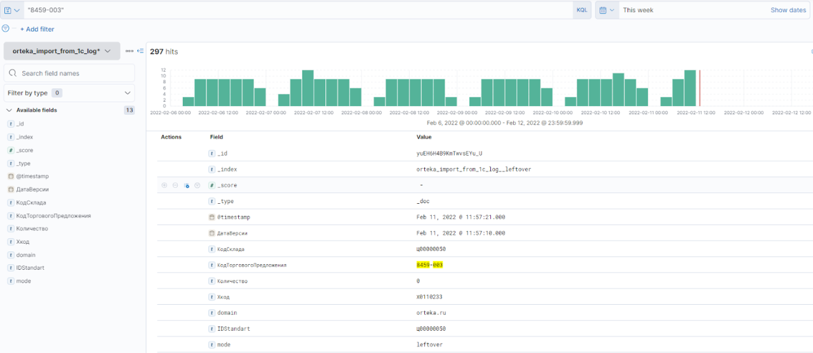Screen dimensions: 813x353
Task: Click + Add filter
Action: point(37,29)
